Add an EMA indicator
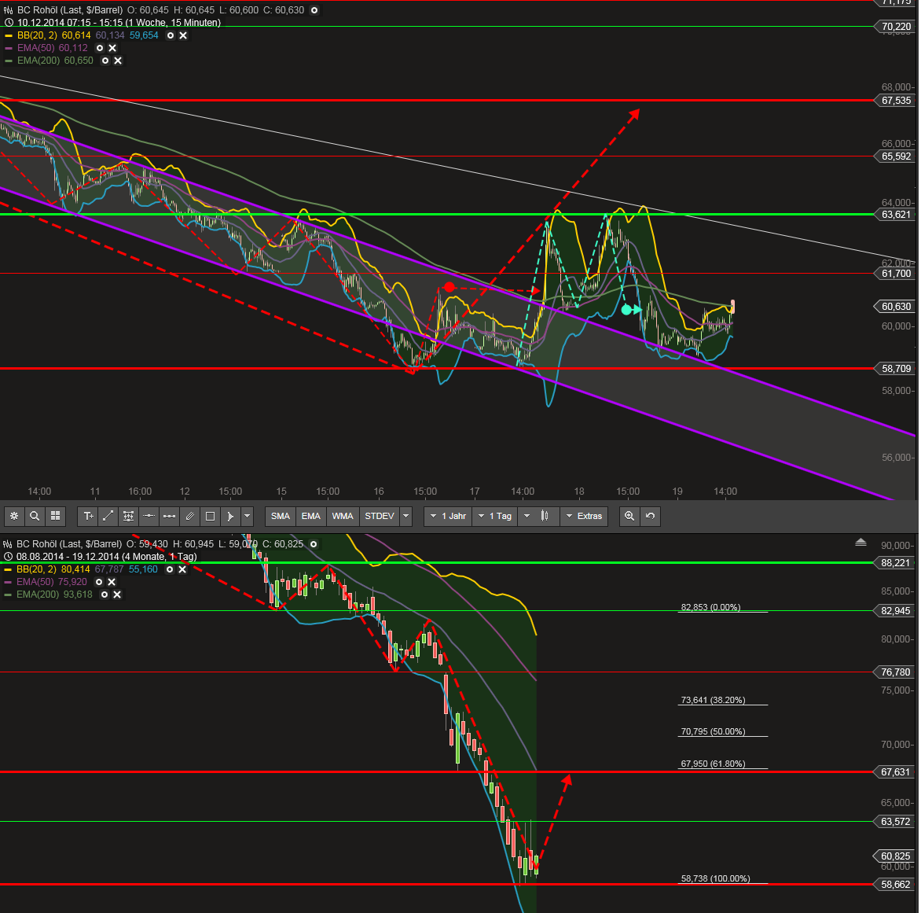Viewport: 921px width, 913px height. pos(310,516)
